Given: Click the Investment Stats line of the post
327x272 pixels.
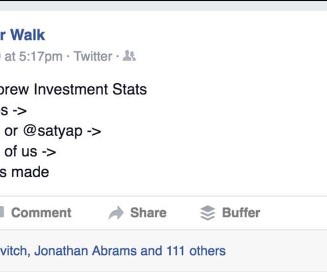Looking at the screenshot, I should pos(73,89).
